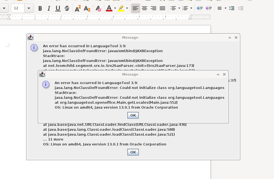Click the back dialog's 'An error has occurred' line
The width and height of the screenshot is (274, 179).
84,46
